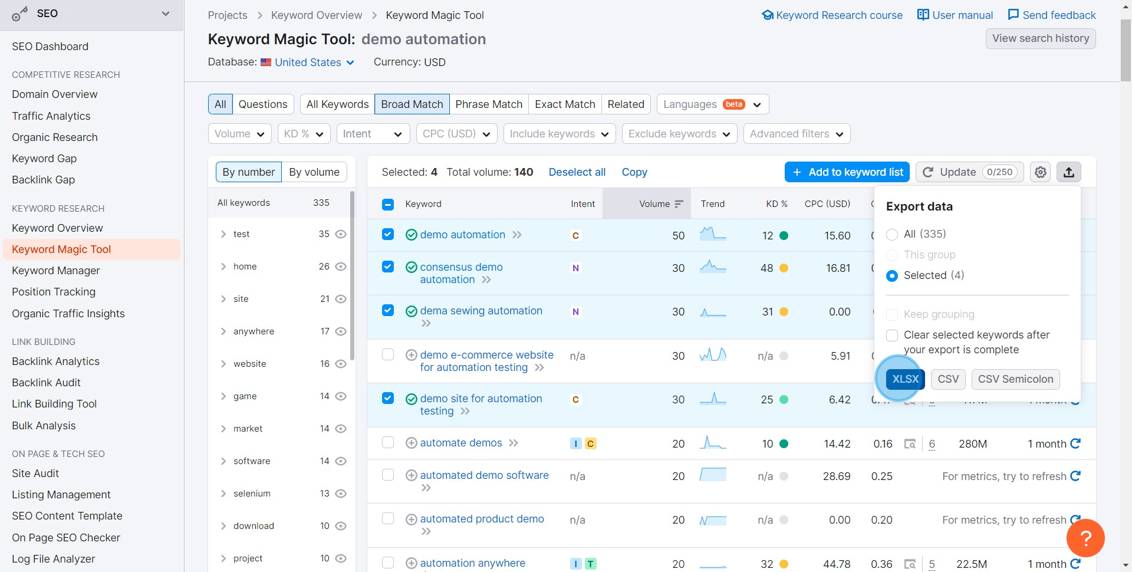Screen dimensions: 1132x572
Task: Click the Send feedback chat icon
Action: (1013, 15)
